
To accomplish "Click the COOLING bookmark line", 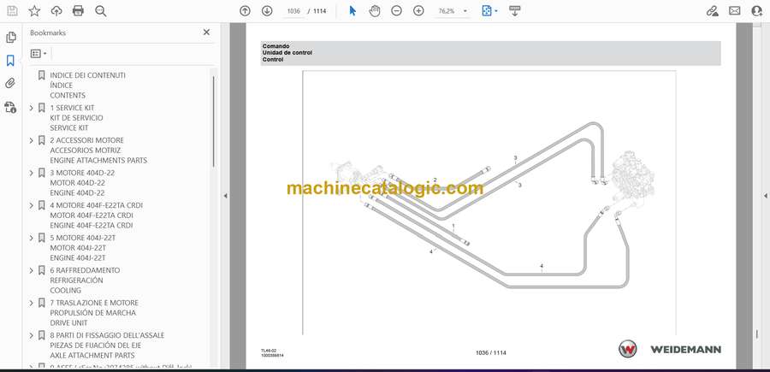I will (x=65, y=291).
